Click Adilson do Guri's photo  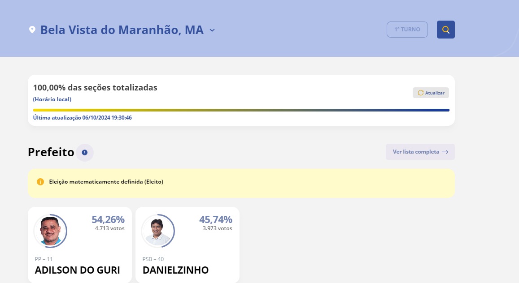pyautogui.click(x=51, y=231)
